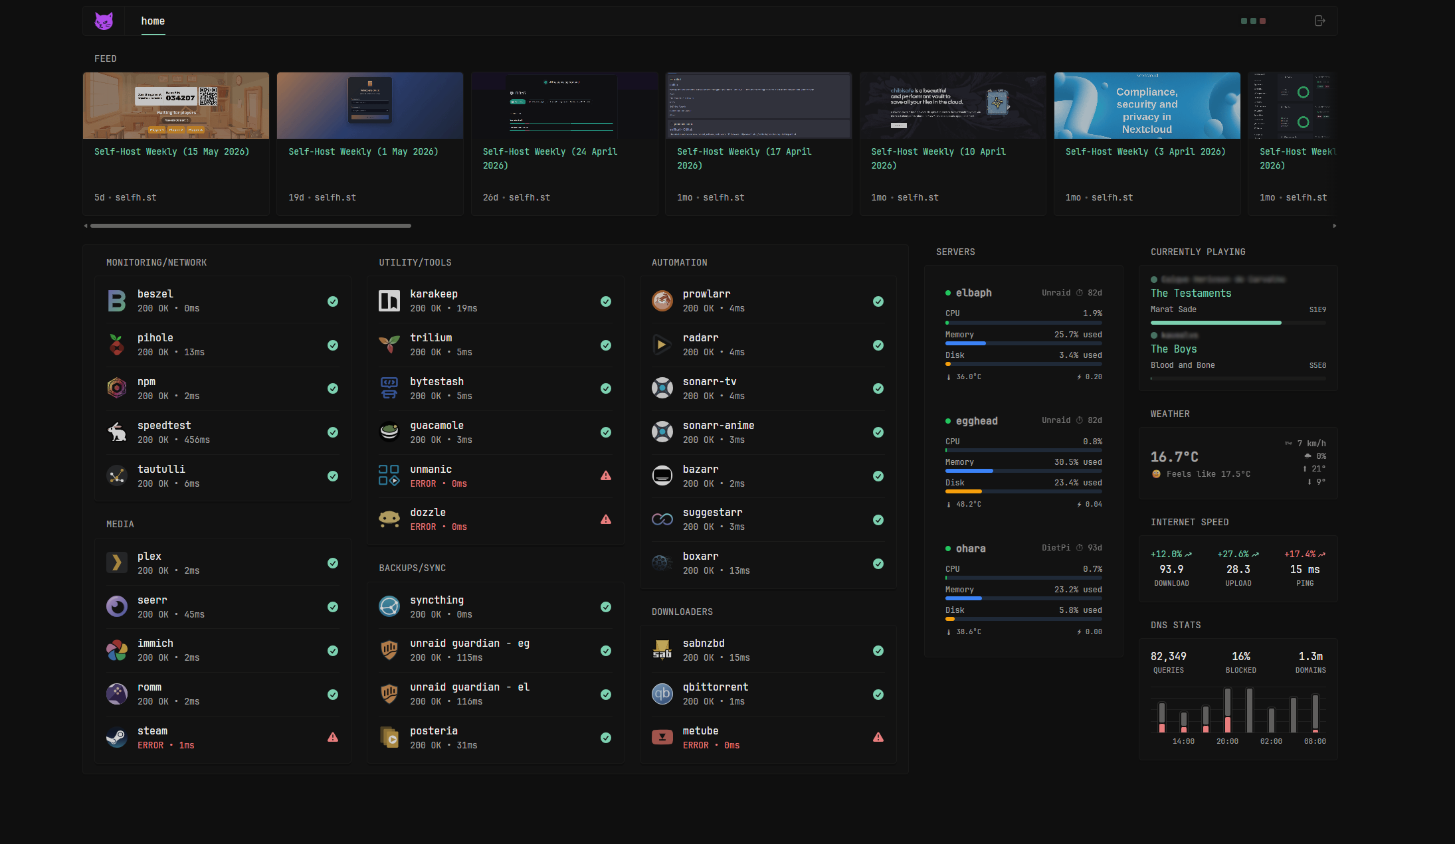This screenshot has width=1455, height=844.
Task: Click the bytestash code icon
Action: point(389,388)
